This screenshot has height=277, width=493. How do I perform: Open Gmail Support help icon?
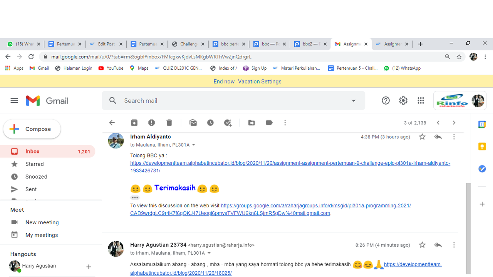386,100
